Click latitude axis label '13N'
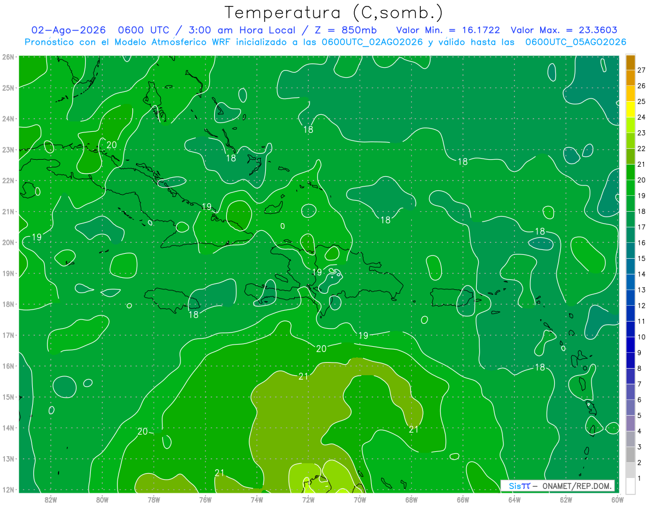This screenshot has height=507, width=656. coord(8,458)
